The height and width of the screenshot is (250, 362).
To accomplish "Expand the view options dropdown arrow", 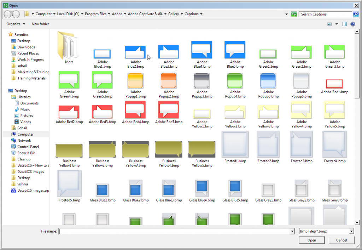I will (x=337, y=24).
